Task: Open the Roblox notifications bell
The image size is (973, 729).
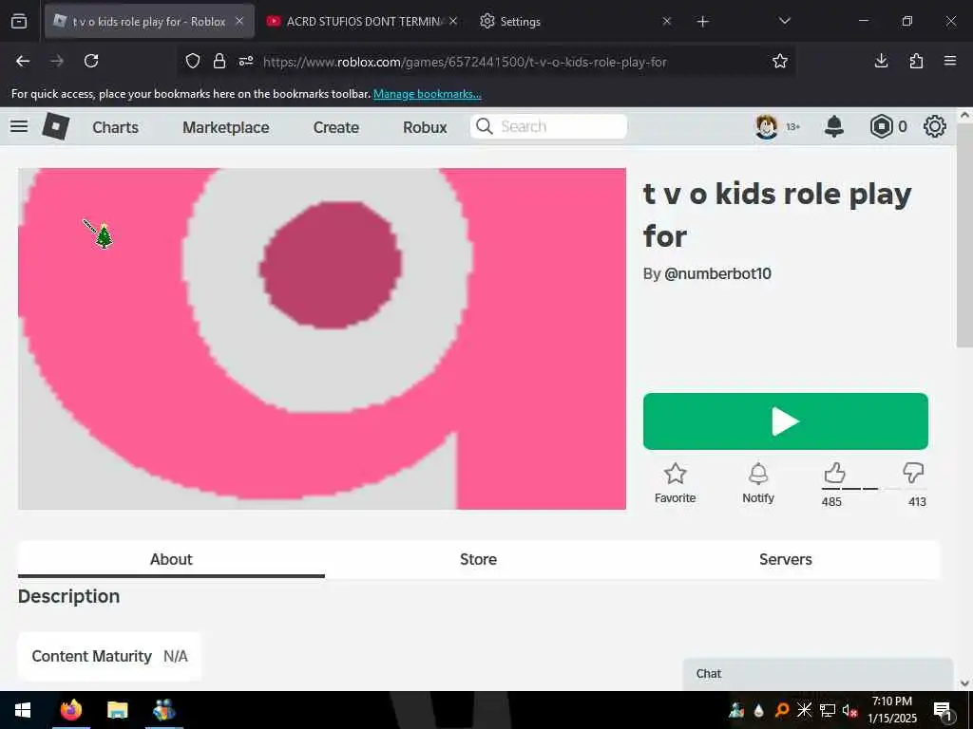Action: click(x=833, y=126)
